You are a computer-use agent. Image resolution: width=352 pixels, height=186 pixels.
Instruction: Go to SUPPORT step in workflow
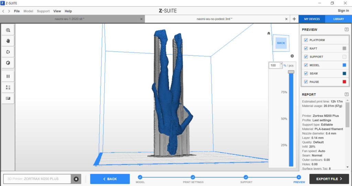[x=246, y=177]
